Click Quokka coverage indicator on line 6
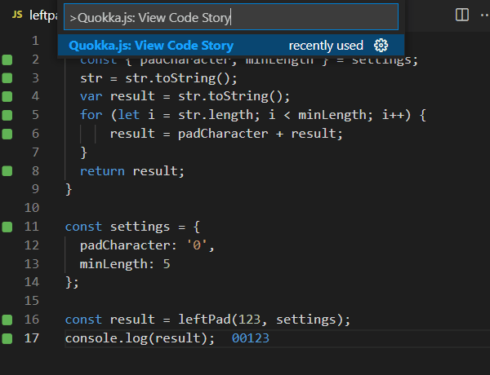 tap(7, 134)
